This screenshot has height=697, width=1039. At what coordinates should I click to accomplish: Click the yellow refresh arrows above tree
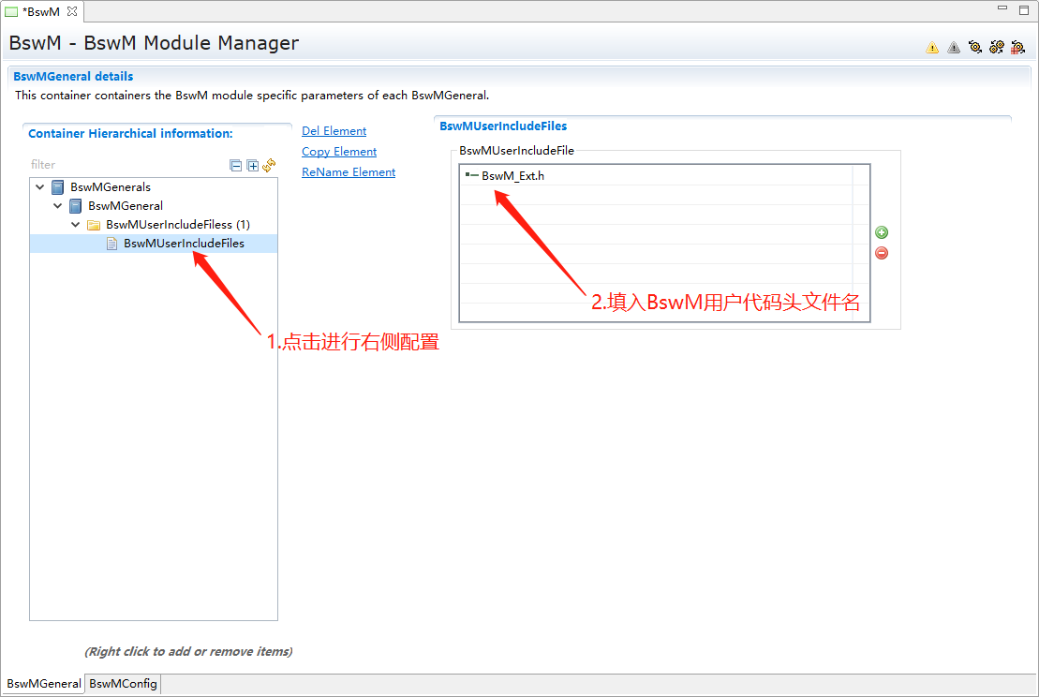[x=269, y=165]
